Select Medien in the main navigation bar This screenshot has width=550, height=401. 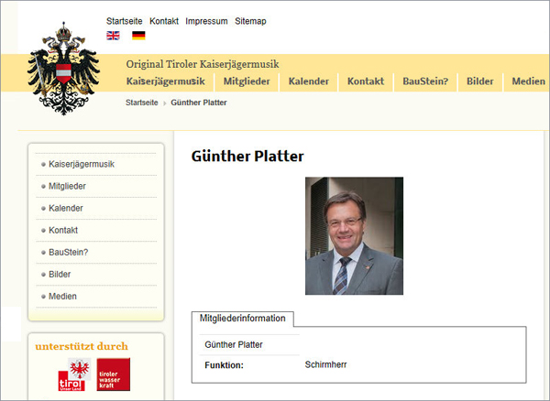click(x=528, y=81)
